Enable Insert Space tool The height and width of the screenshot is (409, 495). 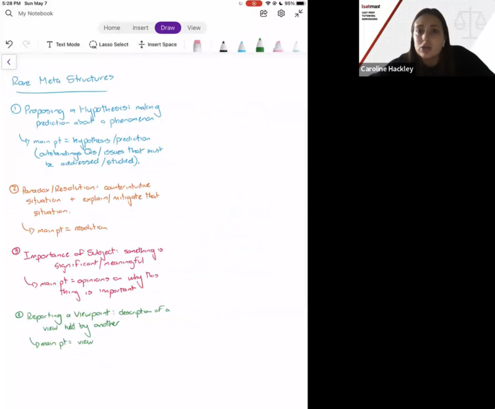pyautogui.click(x=157, y=45)
